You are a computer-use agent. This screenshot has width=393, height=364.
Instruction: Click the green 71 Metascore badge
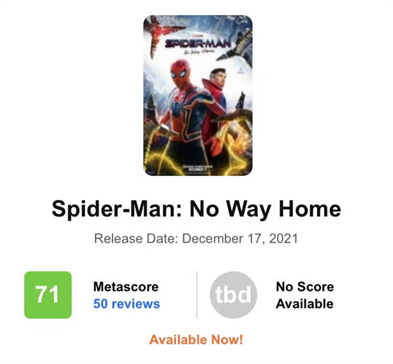pyautogui.click(x=48, y=295)
